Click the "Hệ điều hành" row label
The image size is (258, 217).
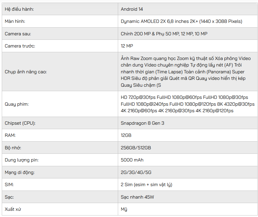[x=19, y=9]
